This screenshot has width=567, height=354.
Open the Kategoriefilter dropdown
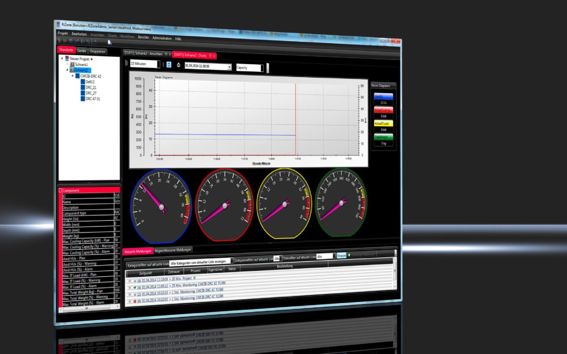(x=232, y=261)
